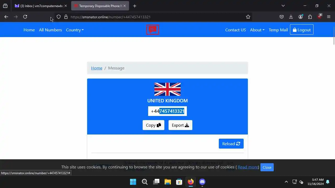Click the page vertical scrollbar thumb
The image size is (335, 188).
334,41
